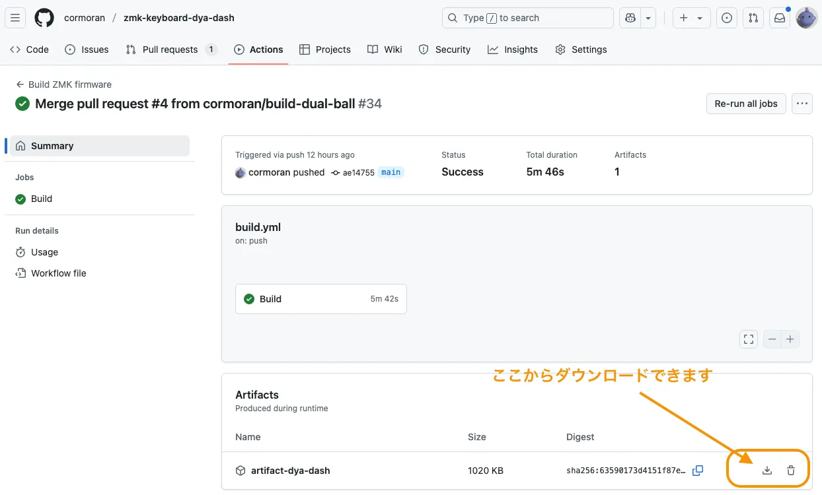Click the search input field
The image size is (822, 495).
click(527, 18)
